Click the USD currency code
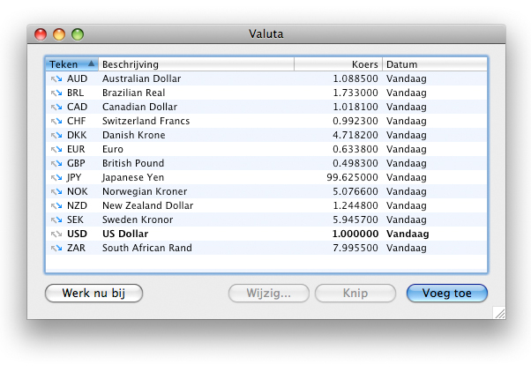The width and height of the screenshot is (531, 372). tap(77, 234)
